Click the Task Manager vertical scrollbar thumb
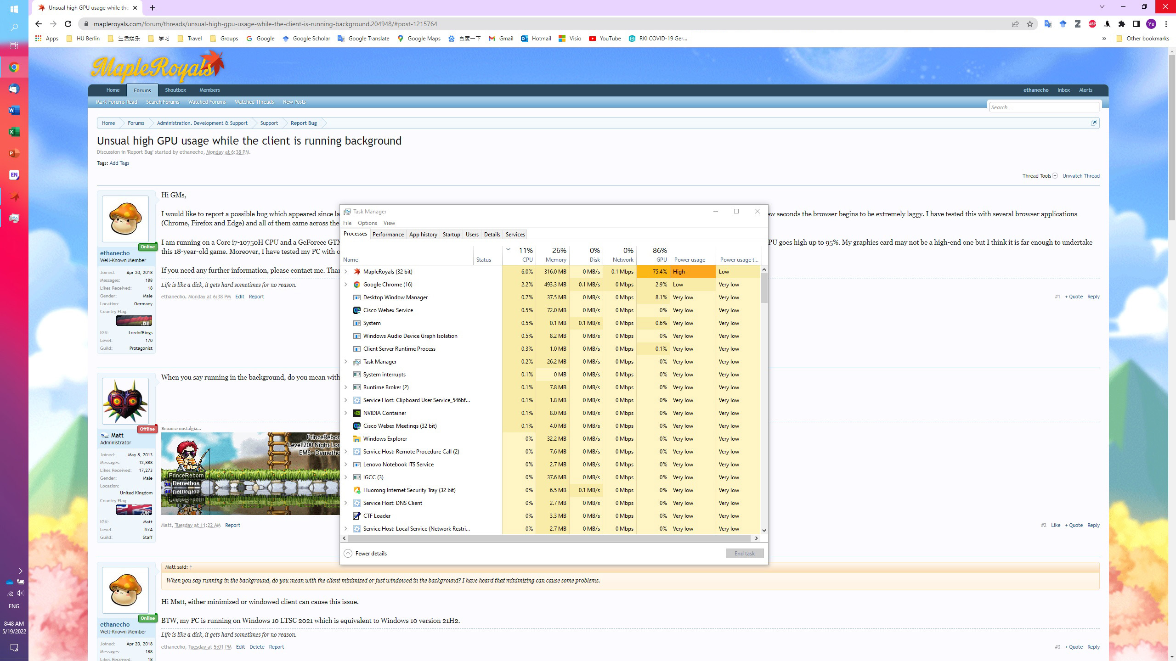Viewport: 1176px width, 661px height. coord(764,288)
